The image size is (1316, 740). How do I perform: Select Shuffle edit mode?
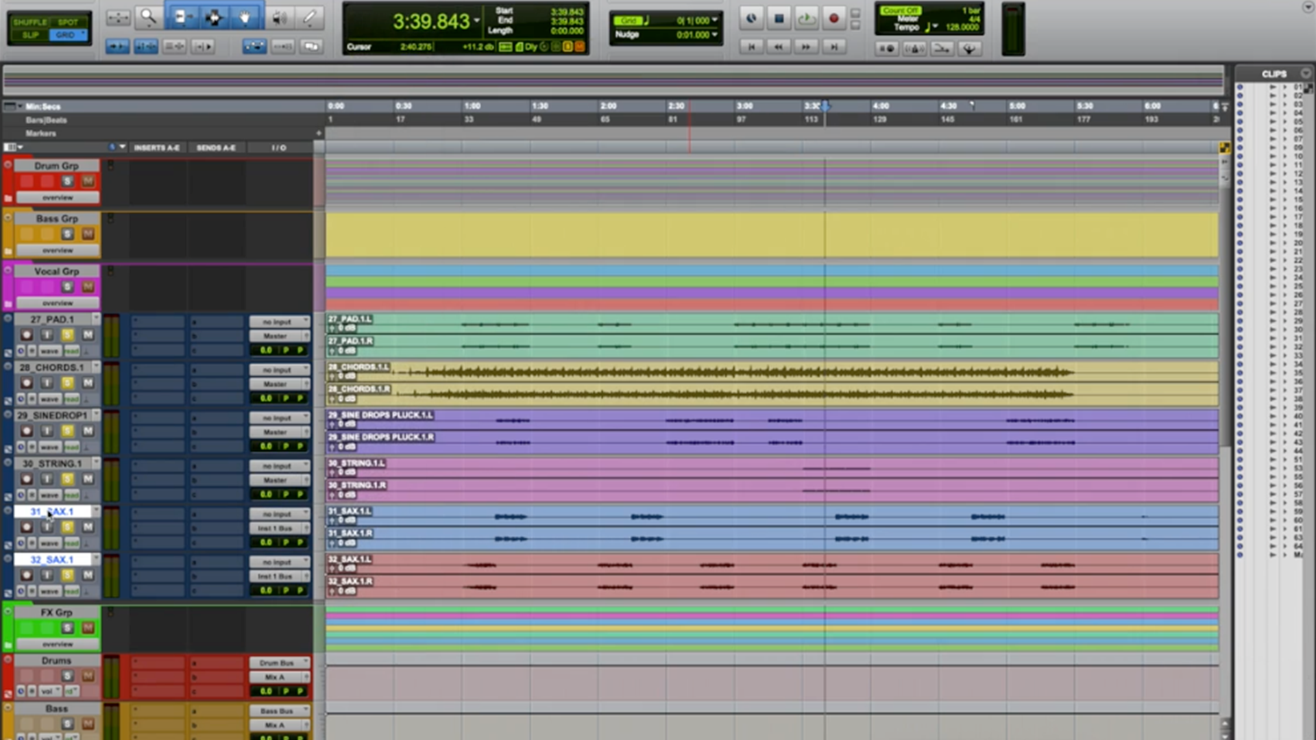[x=29, y=22]
